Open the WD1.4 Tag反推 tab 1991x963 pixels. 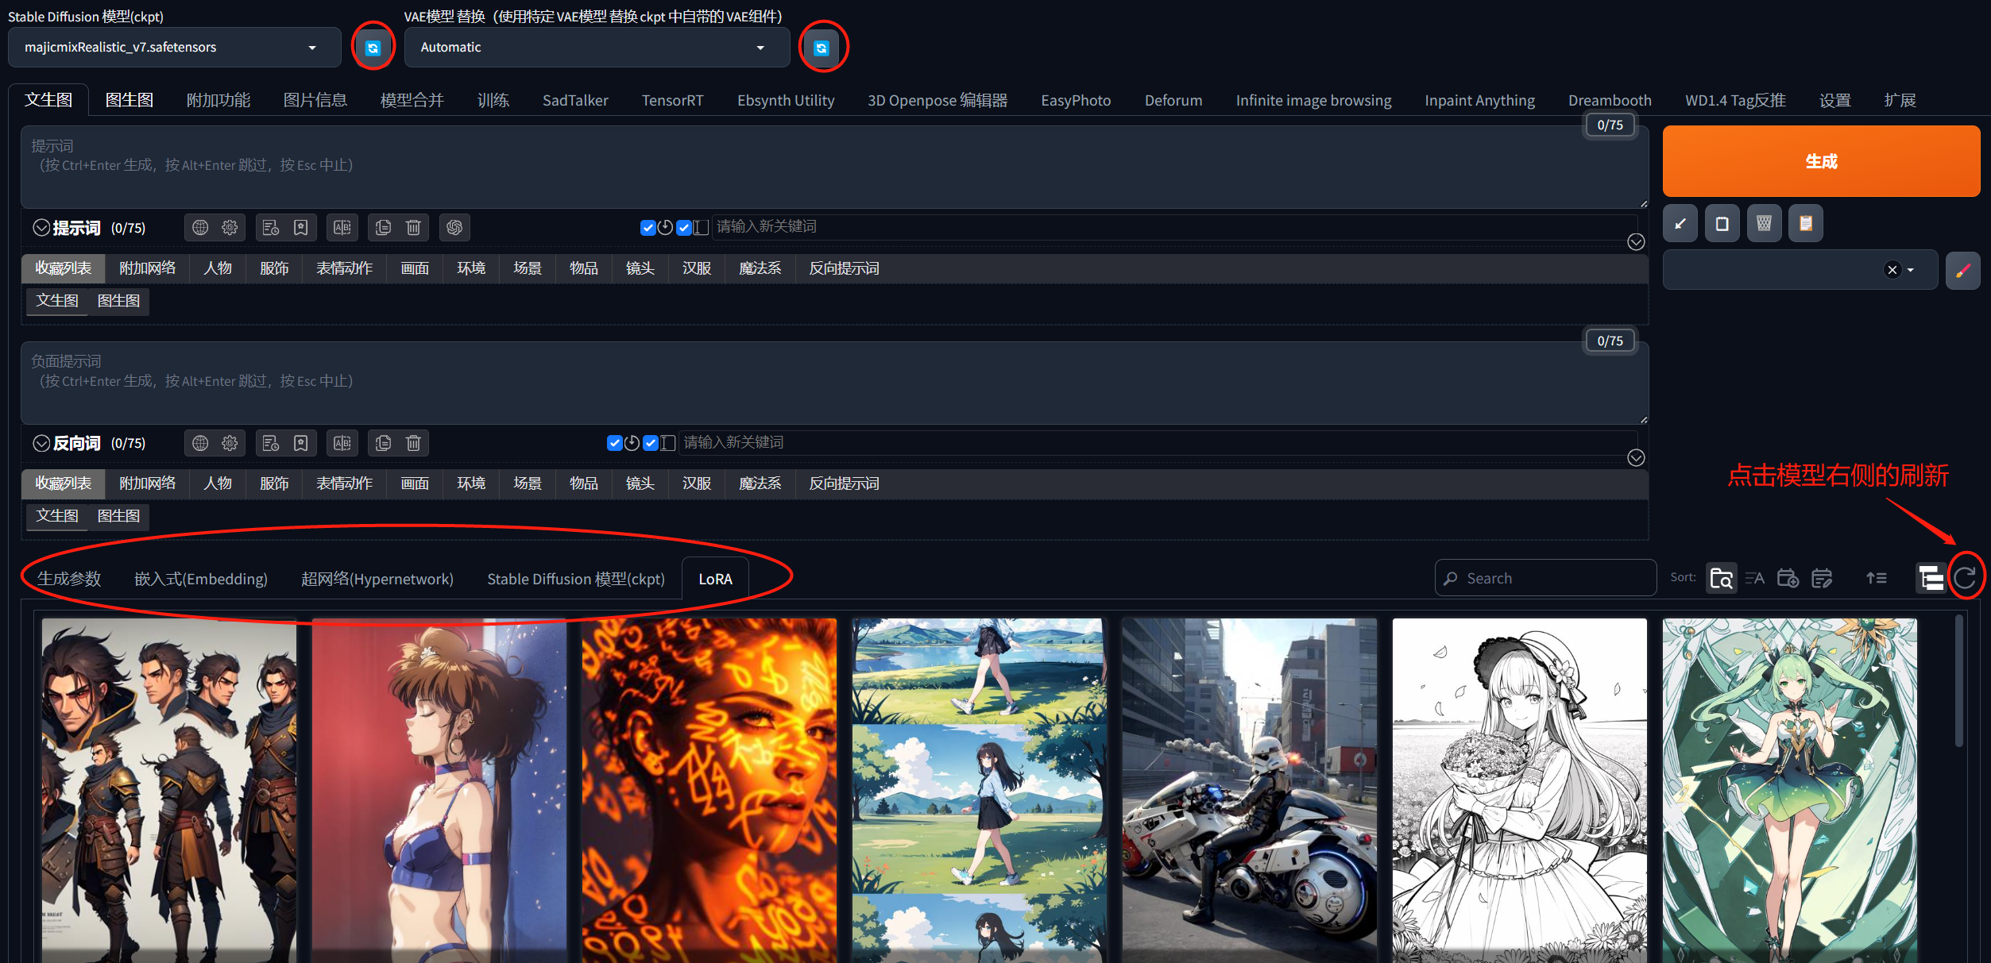[x=1735, y=100]
